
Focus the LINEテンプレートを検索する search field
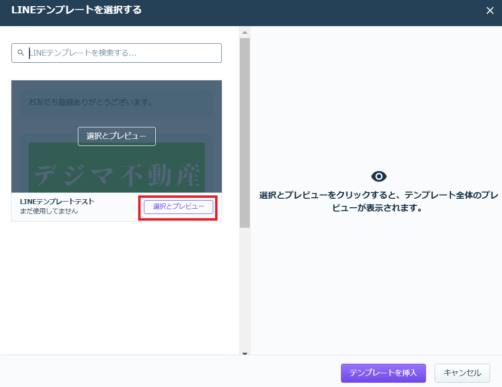point(116,53)
